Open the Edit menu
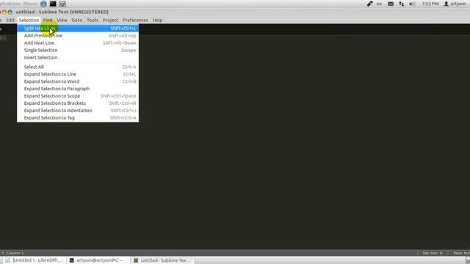This screenshot has height=264, width=470. tap(10, 20)
